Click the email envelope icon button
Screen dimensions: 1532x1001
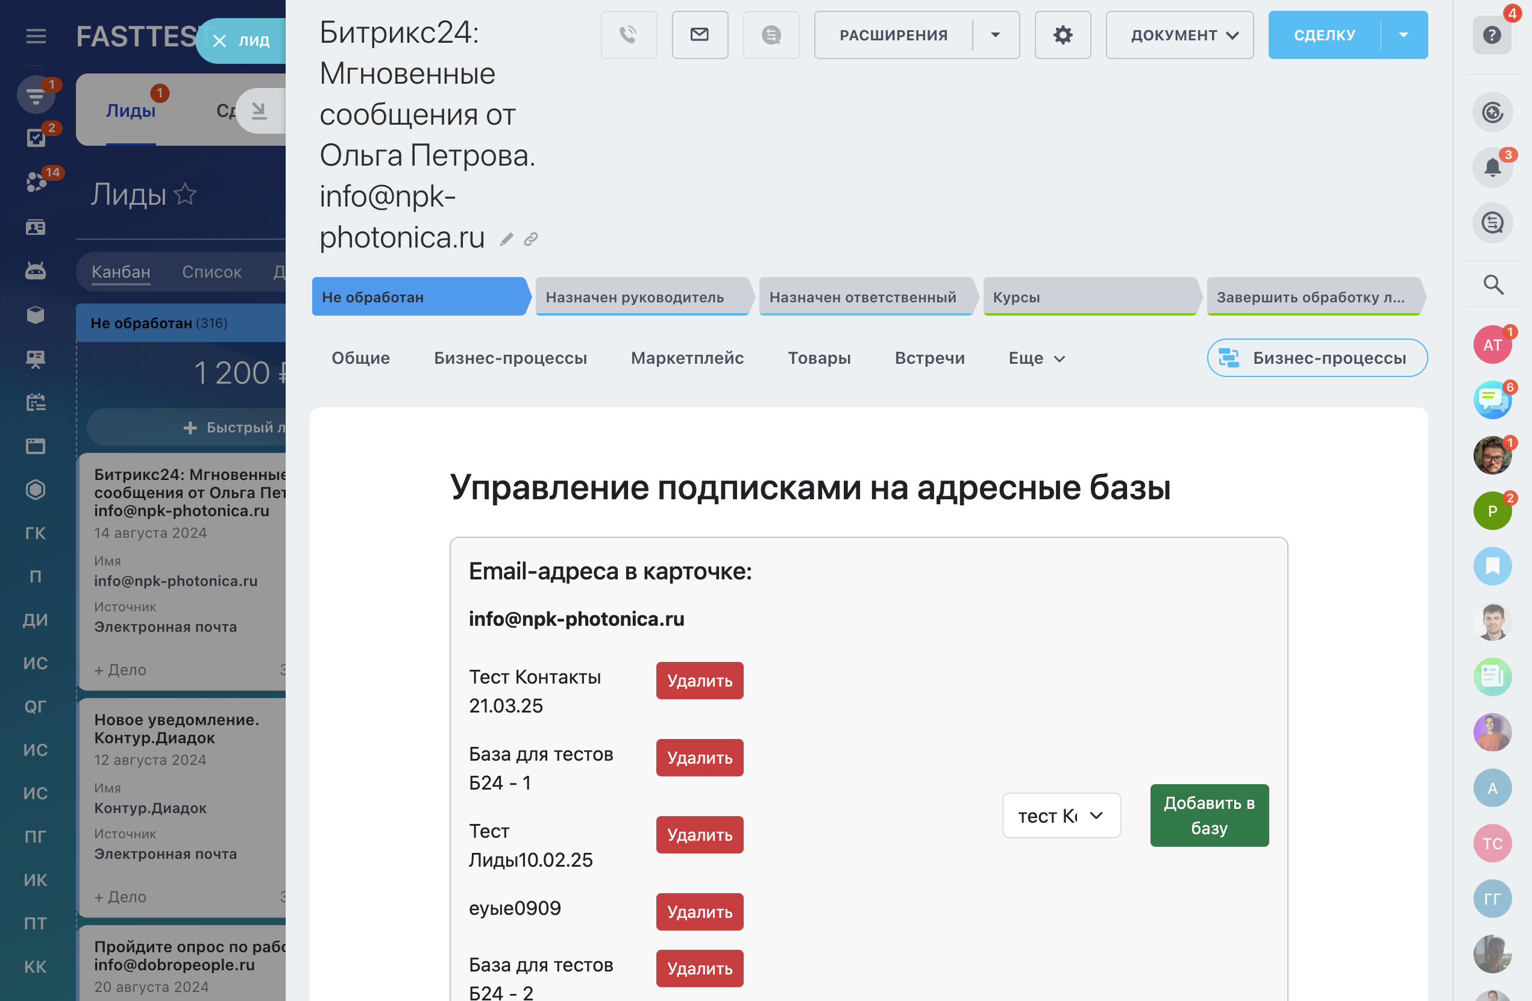click(700, 35)
